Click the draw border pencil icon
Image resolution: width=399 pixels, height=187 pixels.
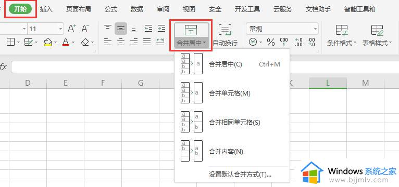pos(28,42)
